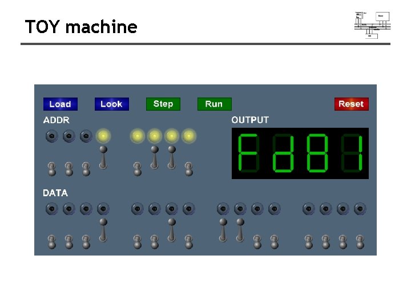Flip the fifth DATA toggle switch
411x308 pixels.
coord(138,242)
